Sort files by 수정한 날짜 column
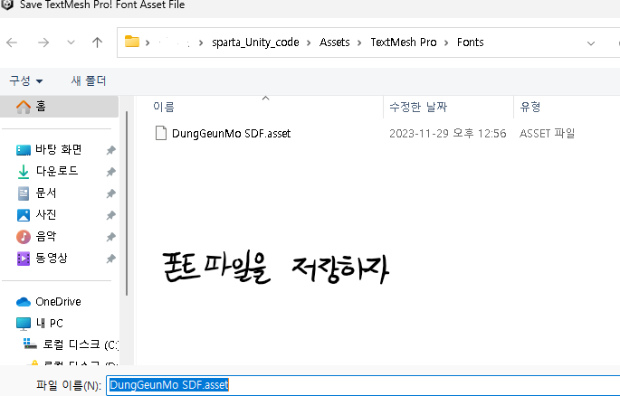620x396 pixels. pos(418,107)
